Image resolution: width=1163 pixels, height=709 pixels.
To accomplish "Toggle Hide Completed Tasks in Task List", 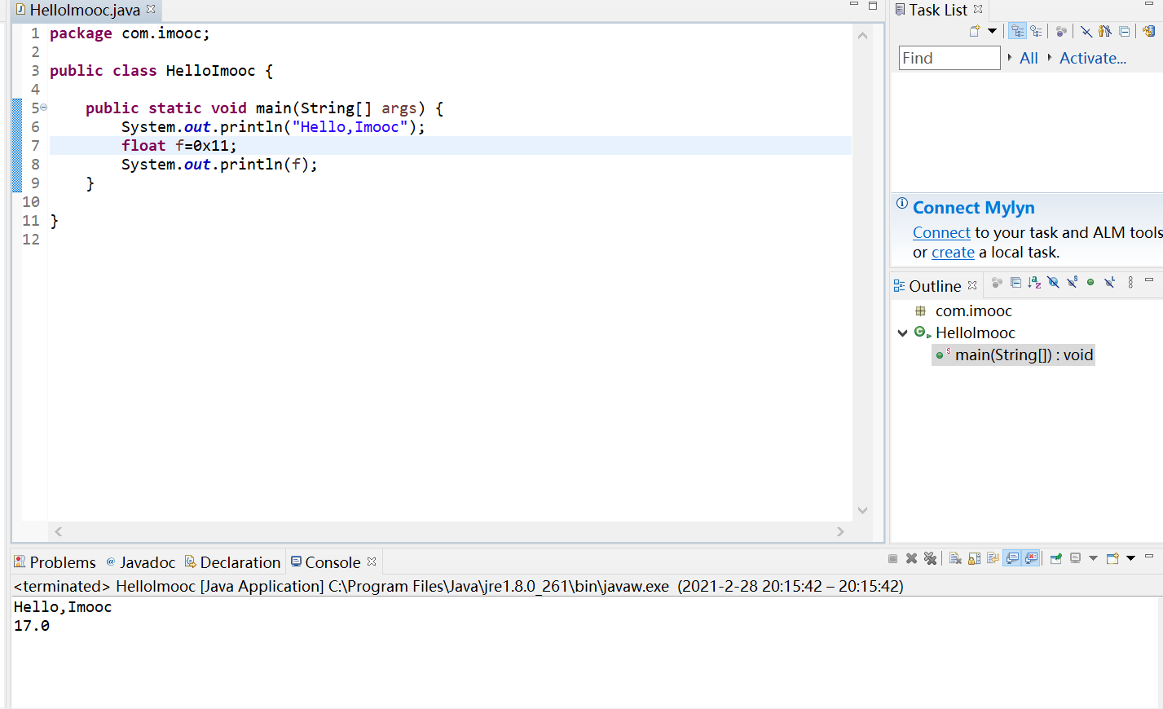I will pyautogui.click(x=1086, y=31).
